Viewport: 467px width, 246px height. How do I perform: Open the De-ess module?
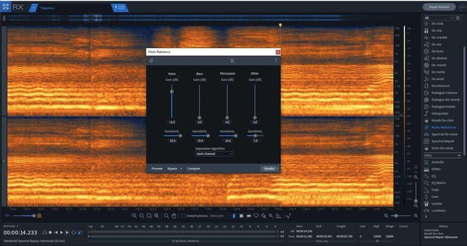[436, 44]
